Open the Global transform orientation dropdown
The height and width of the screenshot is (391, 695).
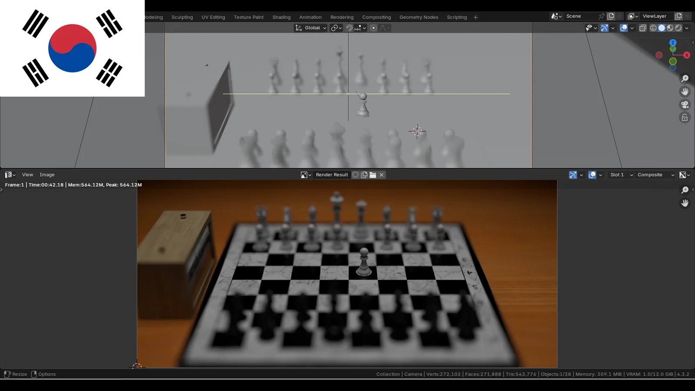(x=311, y=28)
